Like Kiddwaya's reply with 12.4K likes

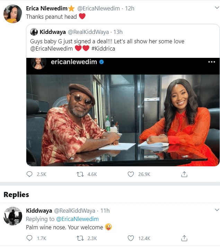point(131,238)
